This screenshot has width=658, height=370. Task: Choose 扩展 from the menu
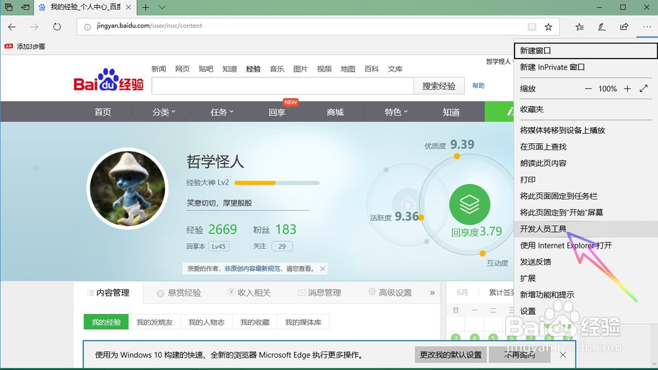click(586, 278)
